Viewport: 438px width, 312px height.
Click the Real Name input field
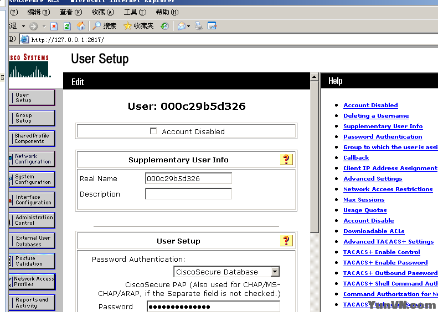189,178
